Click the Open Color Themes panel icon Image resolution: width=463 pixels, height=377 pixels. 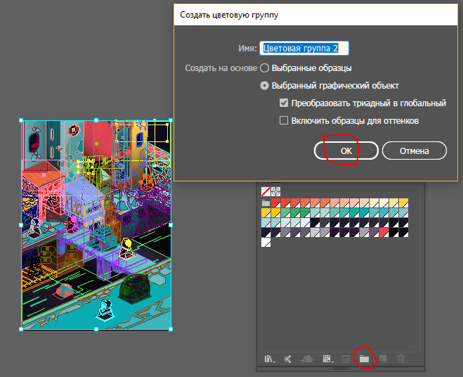287,359
